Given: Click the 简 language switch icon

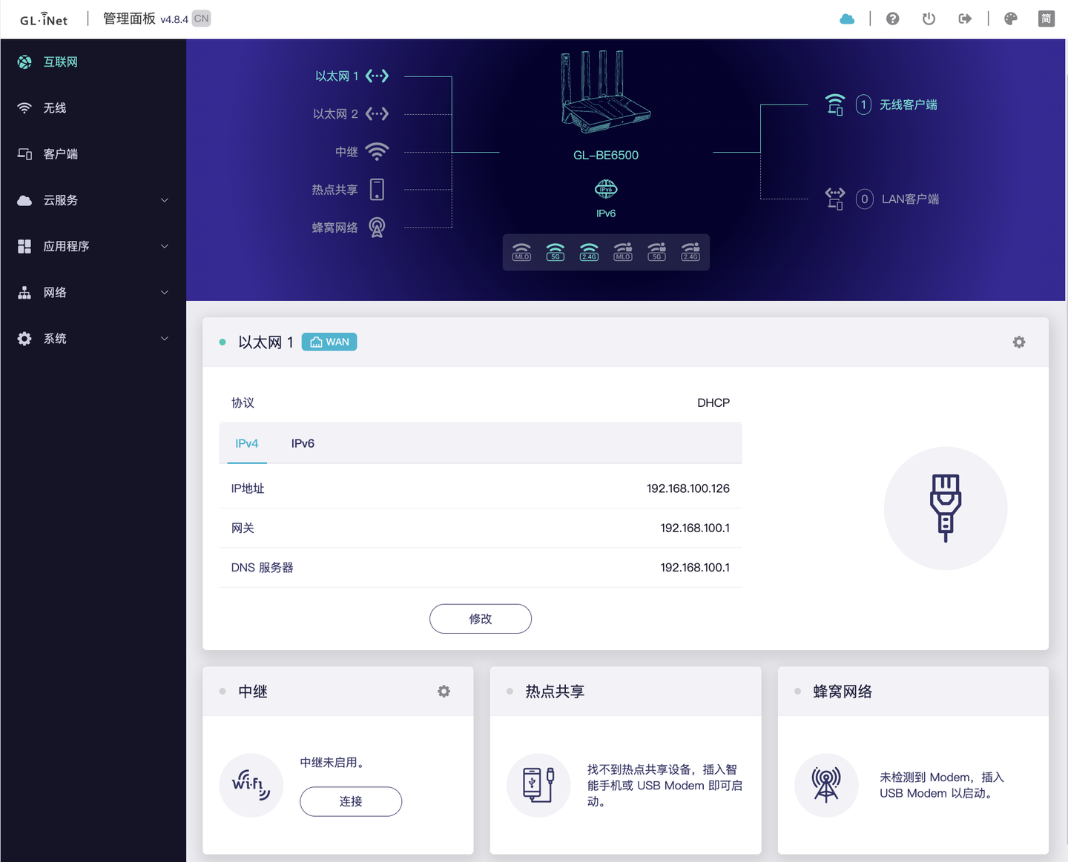Looking at the screenshot, I should (x=1046, y=19).
